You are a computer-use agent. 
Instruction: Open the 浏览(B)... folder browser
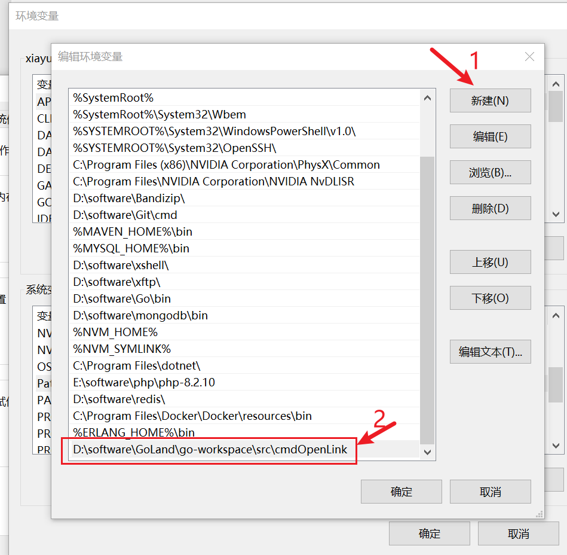(x=490, y=172)
